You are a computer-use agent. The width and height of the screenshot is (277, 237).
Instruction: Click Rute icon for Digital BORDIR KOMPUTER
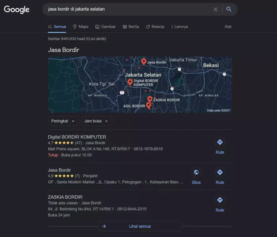tap(220, 142)
